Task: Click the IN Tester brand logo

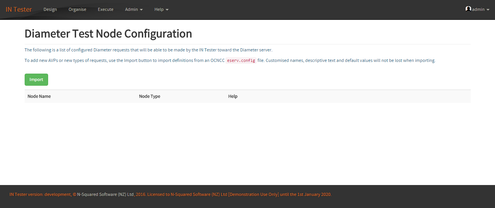Action: click(x=19, y=9)
